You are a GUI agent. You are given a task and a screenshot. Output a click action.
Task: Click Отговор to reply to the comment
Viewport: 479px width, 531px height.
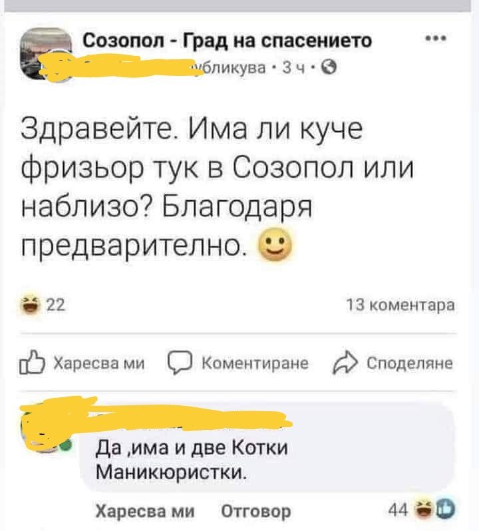click(256, 510)
